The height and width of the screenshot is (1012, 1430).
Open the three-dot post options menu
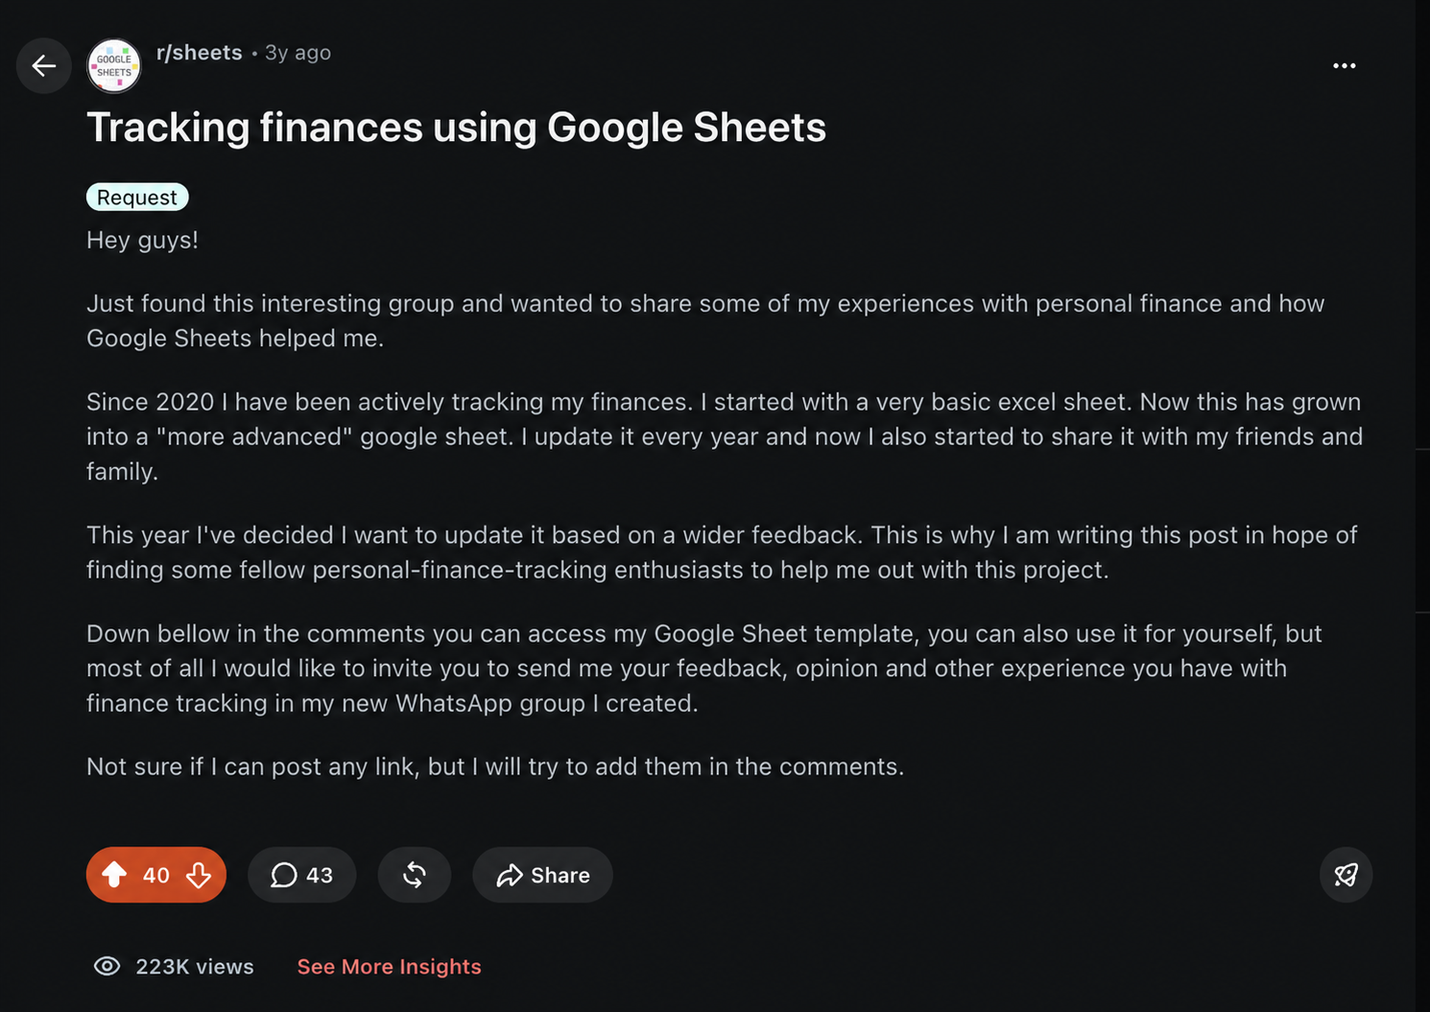[1344, 65]
